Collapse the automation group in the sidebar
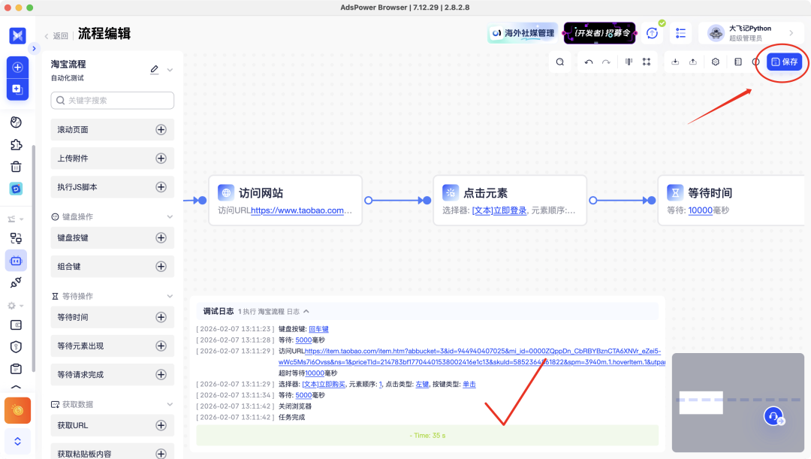The image size is (811, 459). pyautogui.click(x=16, y=219)
